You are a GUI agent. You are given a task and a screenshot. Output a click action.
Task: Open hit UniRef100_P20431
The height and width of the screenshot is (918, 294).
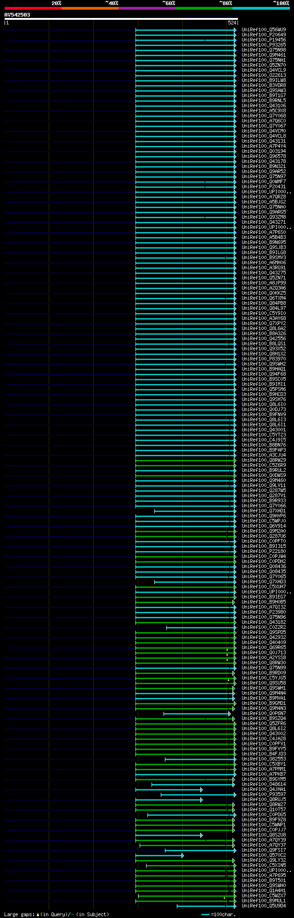(264, 186)
